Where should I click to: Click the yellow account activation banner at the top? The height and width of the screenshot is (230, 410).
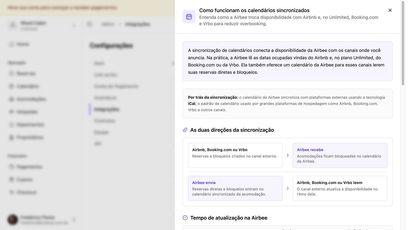87,8
